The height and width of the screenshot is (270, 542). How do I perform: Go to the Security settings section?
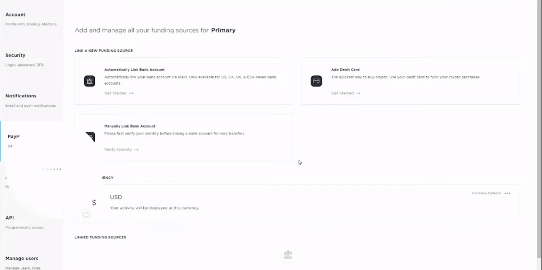[16, 55]
